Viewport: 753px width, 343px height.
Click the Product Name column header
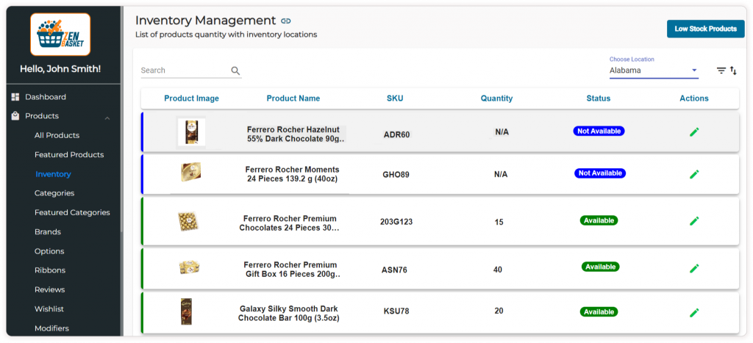(x=293, y=98)
